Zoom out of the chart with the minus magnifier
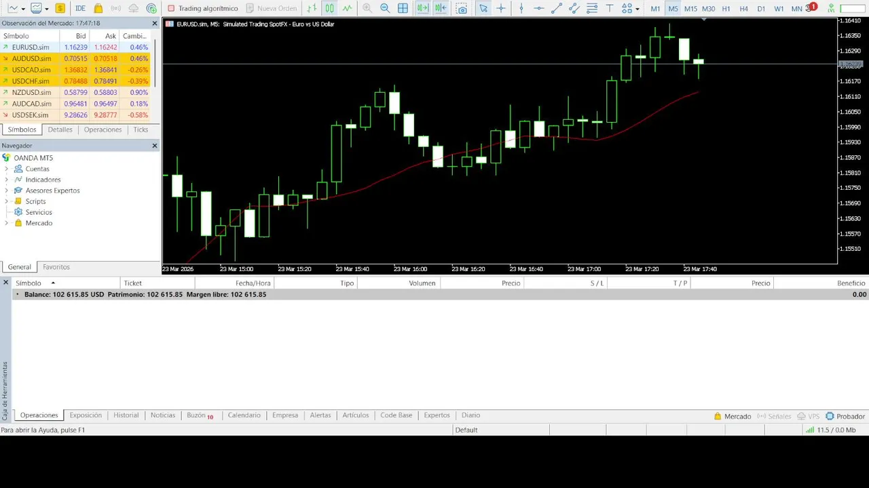 (385, 8)
